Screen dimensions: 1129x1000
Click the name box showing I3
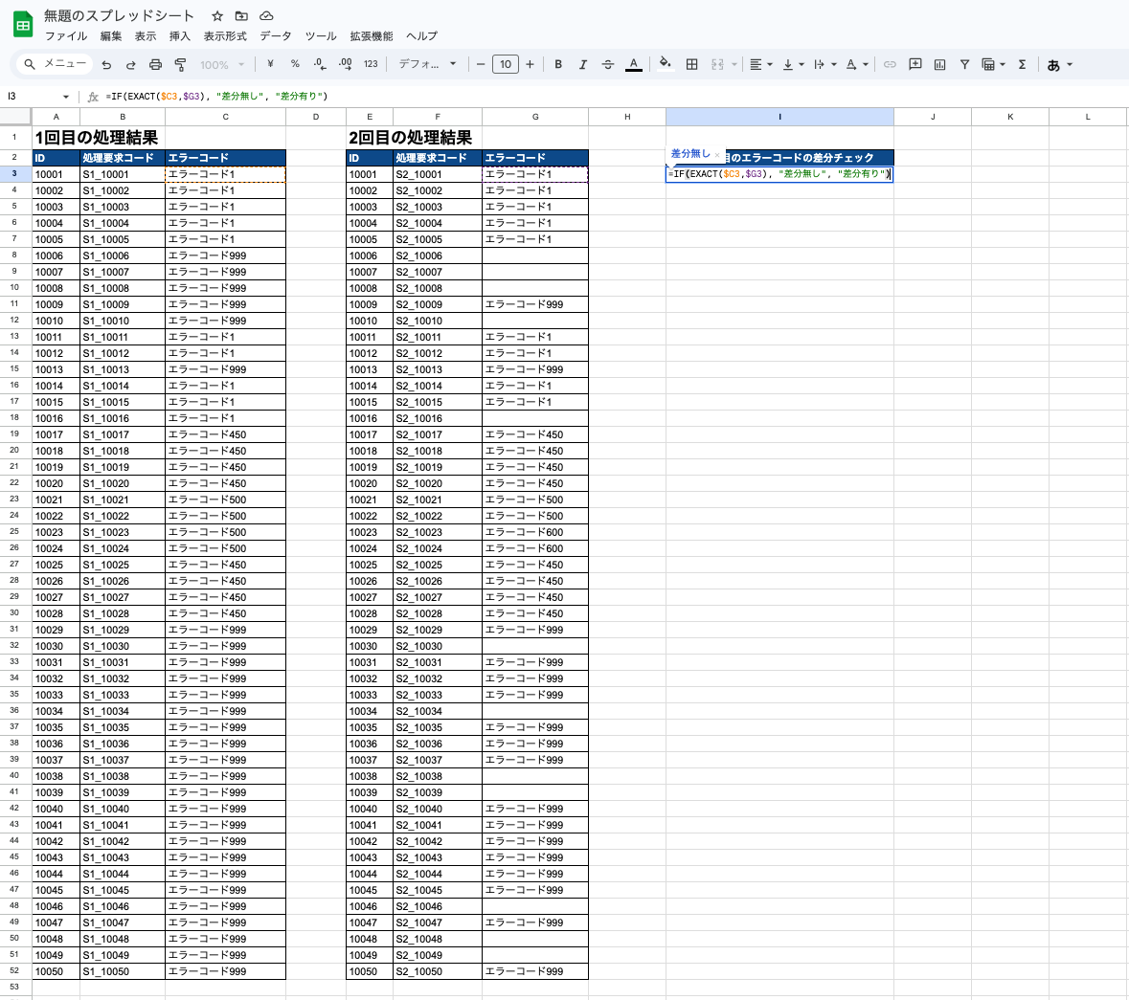click(x=33, y=97)
